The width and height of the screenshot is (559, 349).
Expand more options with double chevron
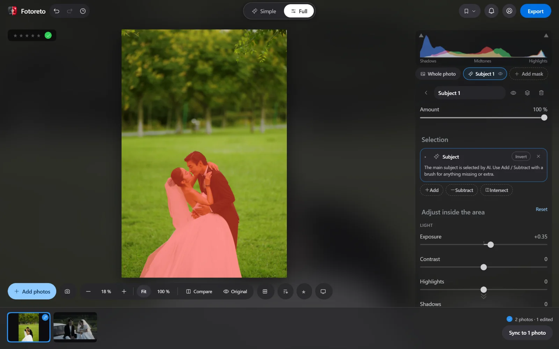tap(484, 296)
